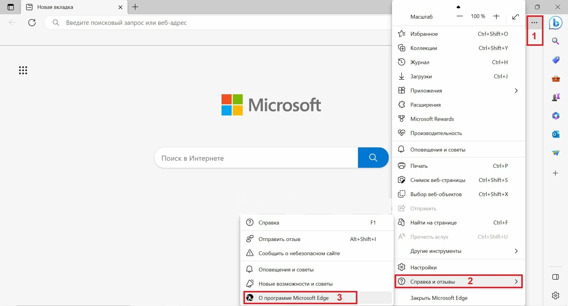Open Расширения menu item
This screenshot has width=568, height=306.
tap(459, 105)
